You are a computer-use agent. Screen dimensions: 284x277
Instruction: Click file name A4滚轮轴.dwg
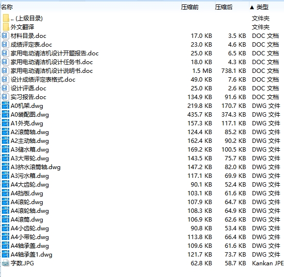30,210
